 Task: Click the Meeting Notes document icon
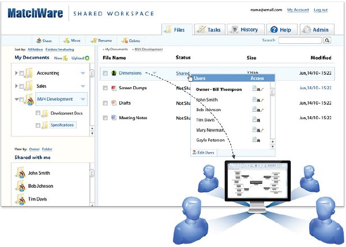pyautogui.click(x=114, y=117)
